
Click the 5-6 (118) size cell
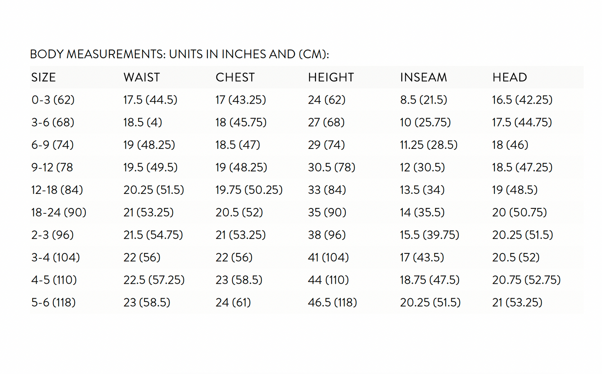pyautogui.click(x=53, y=302)
